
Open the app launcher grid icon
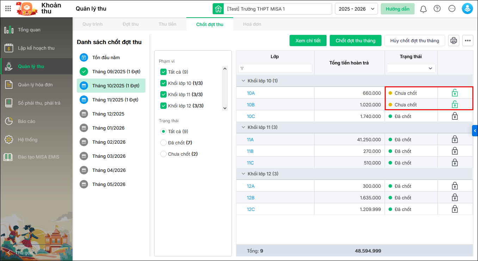pyautogui.click(x=8, y=8)
